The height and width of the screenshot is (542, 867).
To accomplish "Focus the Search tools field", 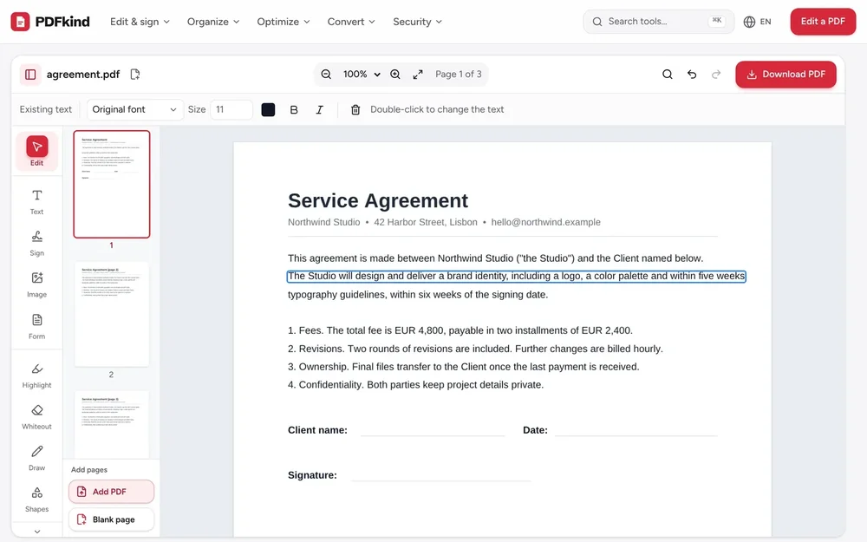I will (x=658, y=22).
